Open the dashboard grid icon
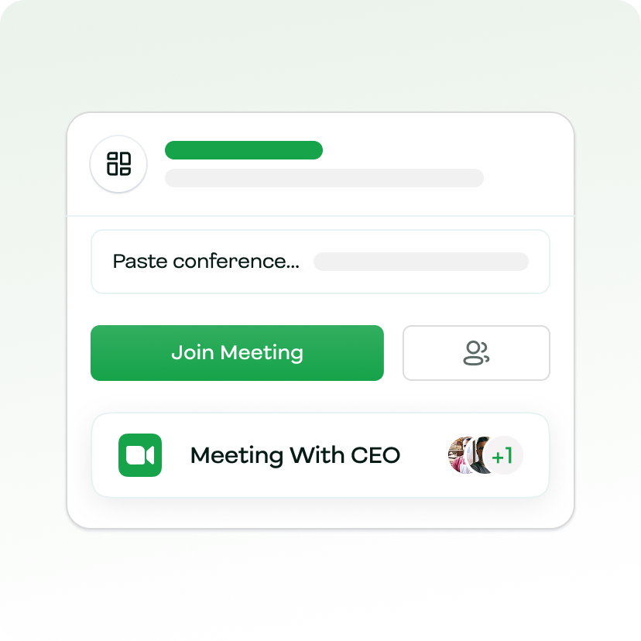641x641 pixels. coord(118,163)
